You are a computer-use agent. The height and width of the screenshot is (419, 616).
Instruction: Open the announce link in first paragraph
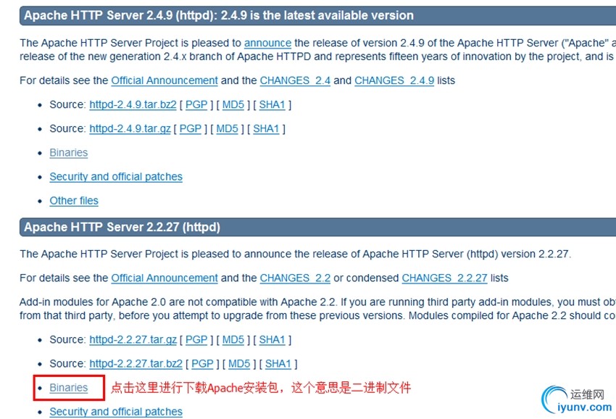coord(267,43)
